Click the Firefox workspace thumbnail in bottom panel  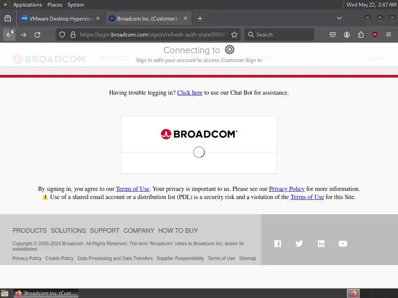(353, 293)
